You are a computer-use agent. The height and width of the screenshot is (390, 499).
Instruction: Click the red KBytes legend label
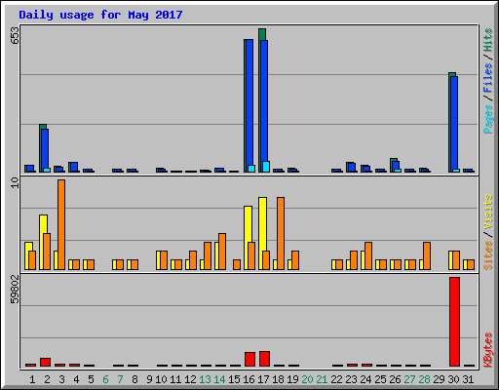pos(488,350)
